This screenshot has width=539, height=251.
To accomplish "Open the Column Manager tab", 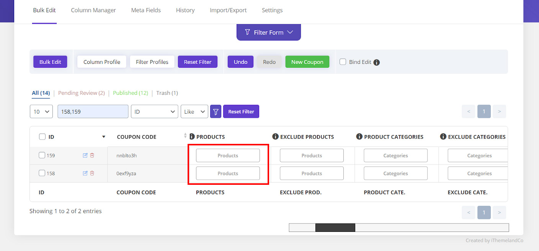I will tap(93, 10).
